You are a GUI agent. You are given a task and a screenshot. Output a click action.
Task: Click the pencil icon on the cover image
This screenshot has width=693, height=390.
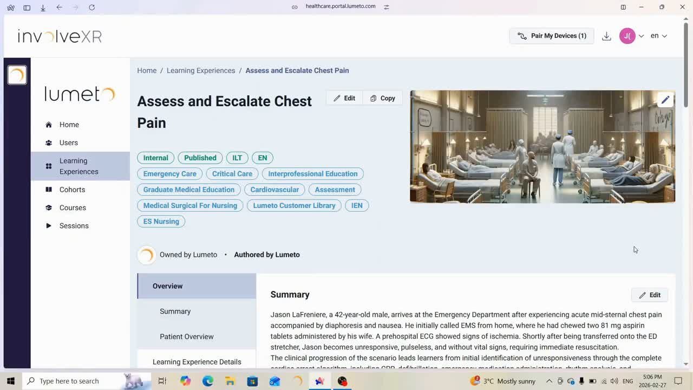pos(665,100)
